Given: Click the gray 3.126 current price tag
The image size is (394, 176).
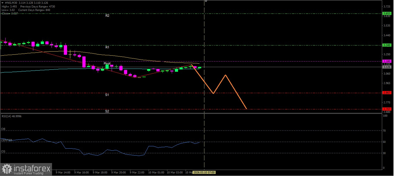Looking at the screenshot, I should click(387, 67).
